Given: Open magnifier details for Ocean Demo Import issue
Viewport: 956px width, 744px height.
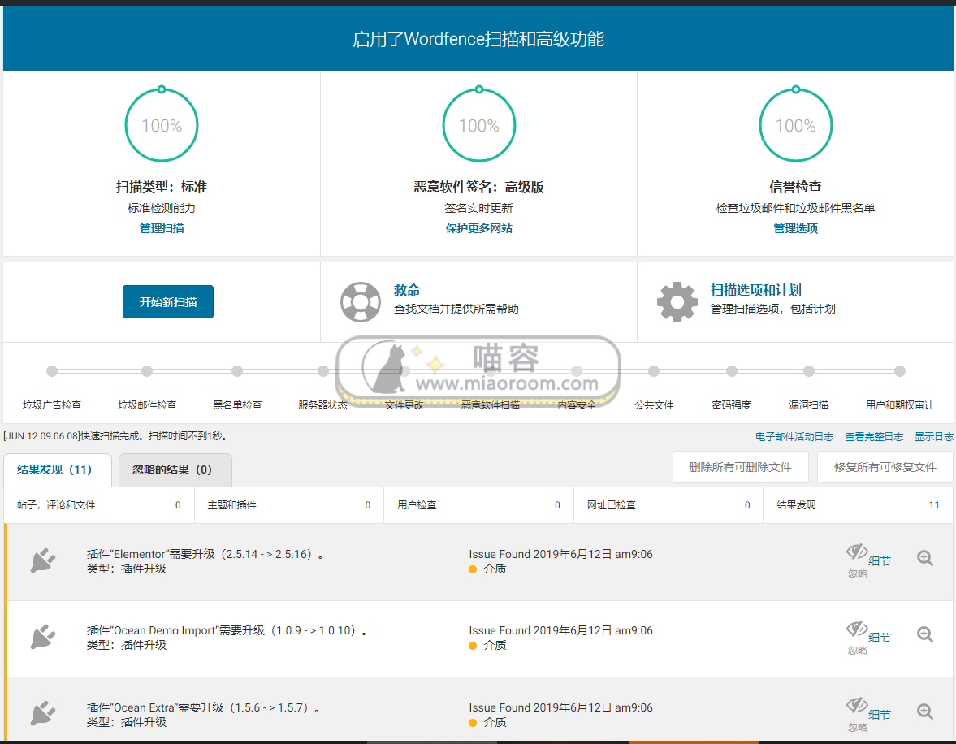Looking at the screenshot, I should click(x=925, y=634).
